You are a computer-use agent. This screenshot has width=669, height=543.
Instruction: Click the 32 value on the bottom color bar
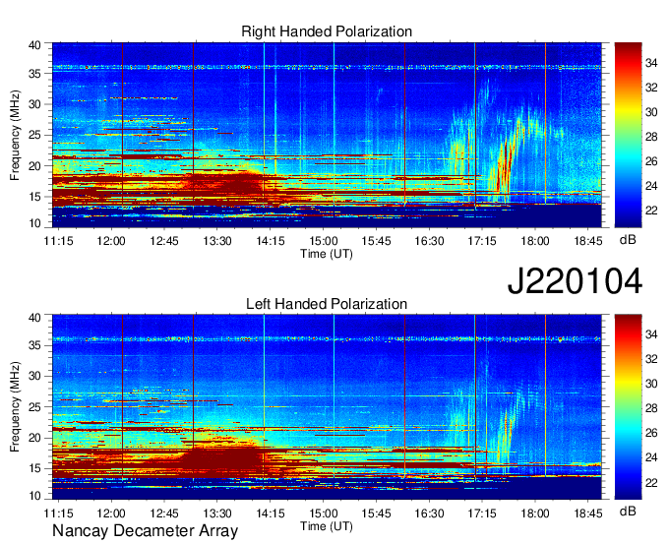click(651, 360)
